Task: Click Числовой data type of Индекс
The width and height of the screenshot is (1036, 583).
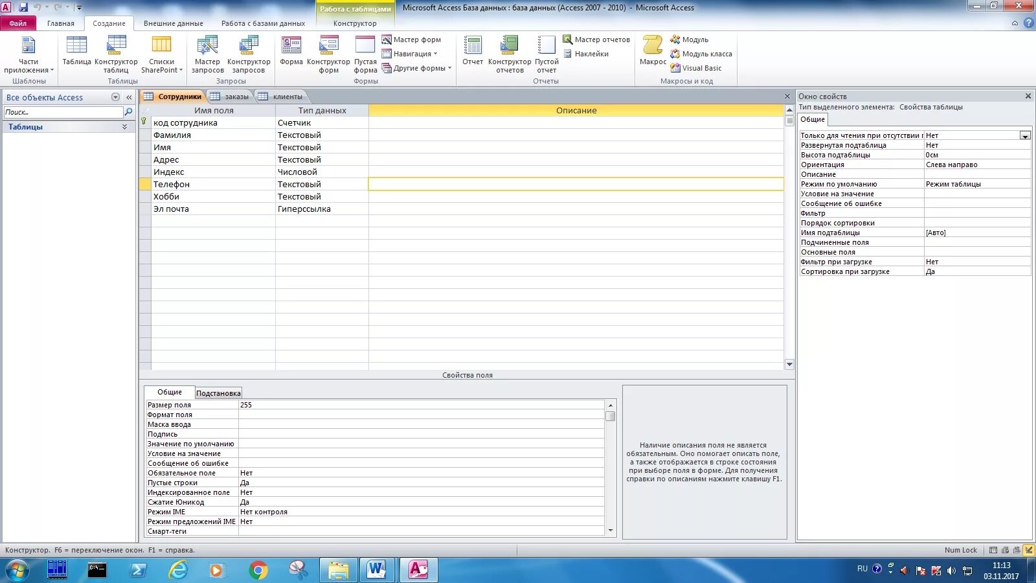Action: 322,172
